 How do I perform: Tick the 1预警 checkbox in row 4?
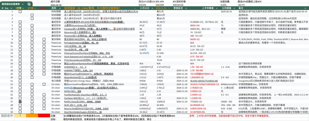pyautogui.click(x=20, y=22)
